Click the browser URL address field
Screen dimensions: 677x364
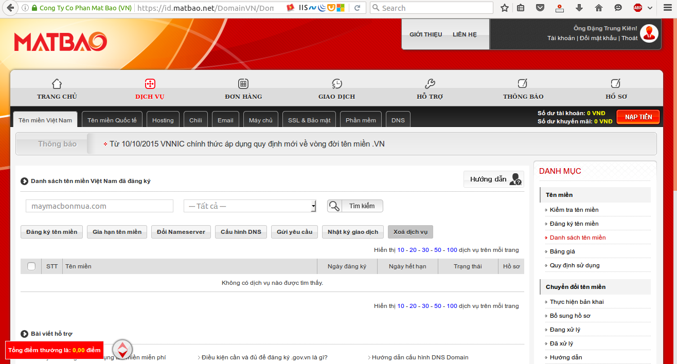(205, 8)
